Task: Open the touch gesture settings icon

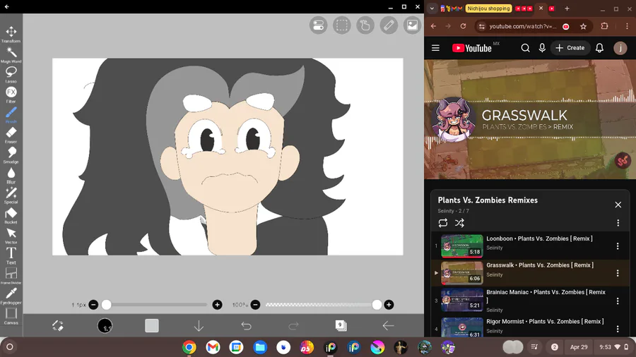Action: pos(365,25)
